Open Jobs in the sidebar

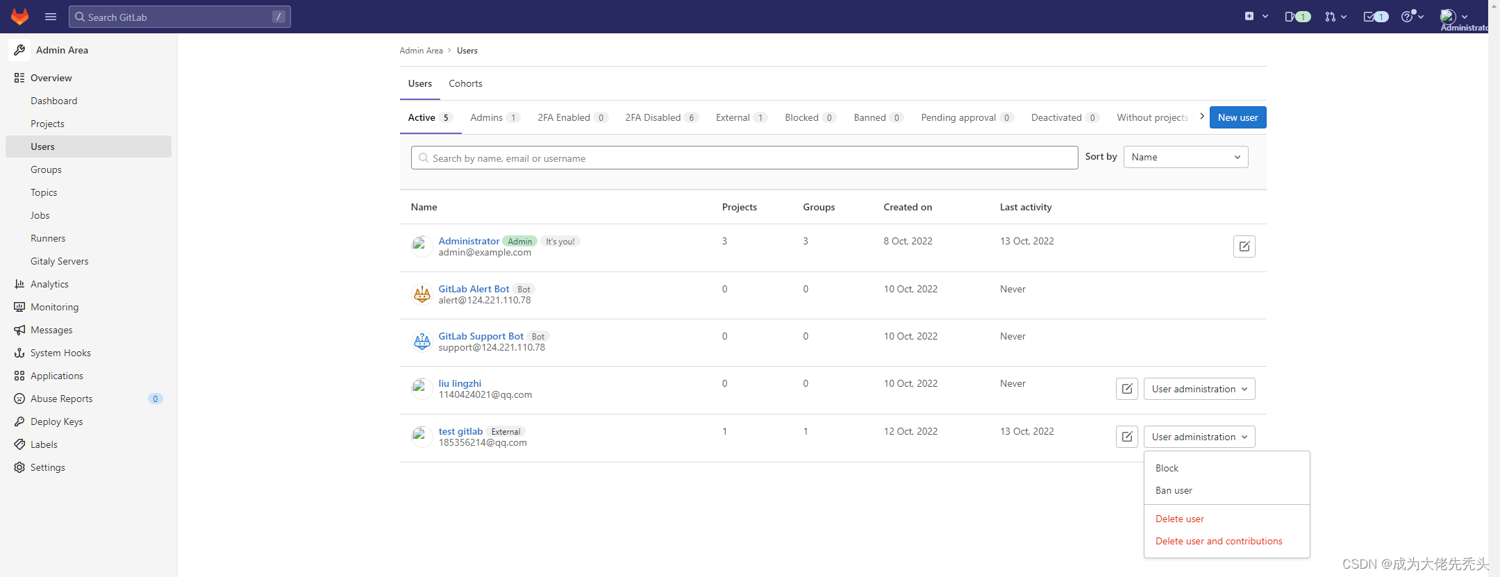88,215
